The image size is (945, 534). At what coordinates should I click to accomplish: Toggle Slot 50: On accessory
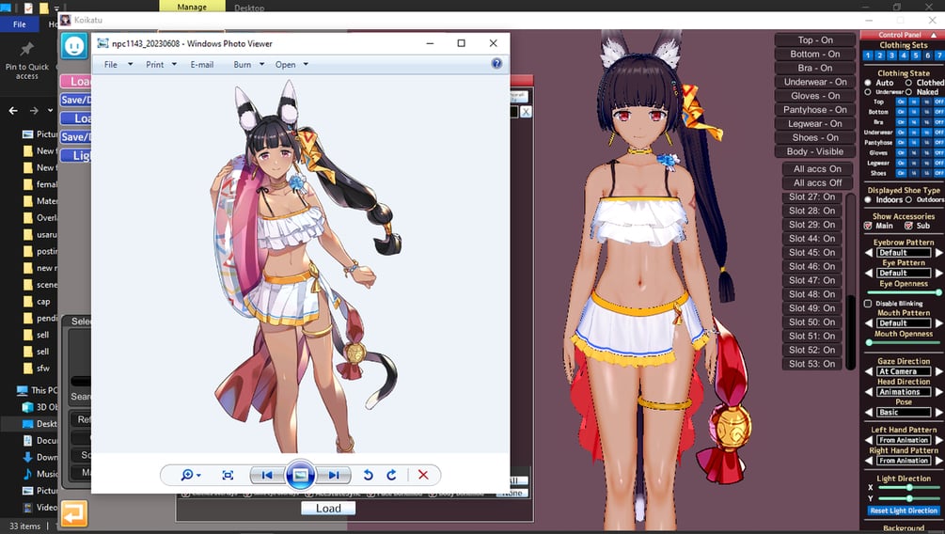pyautogui.click(x=811, y=322)
